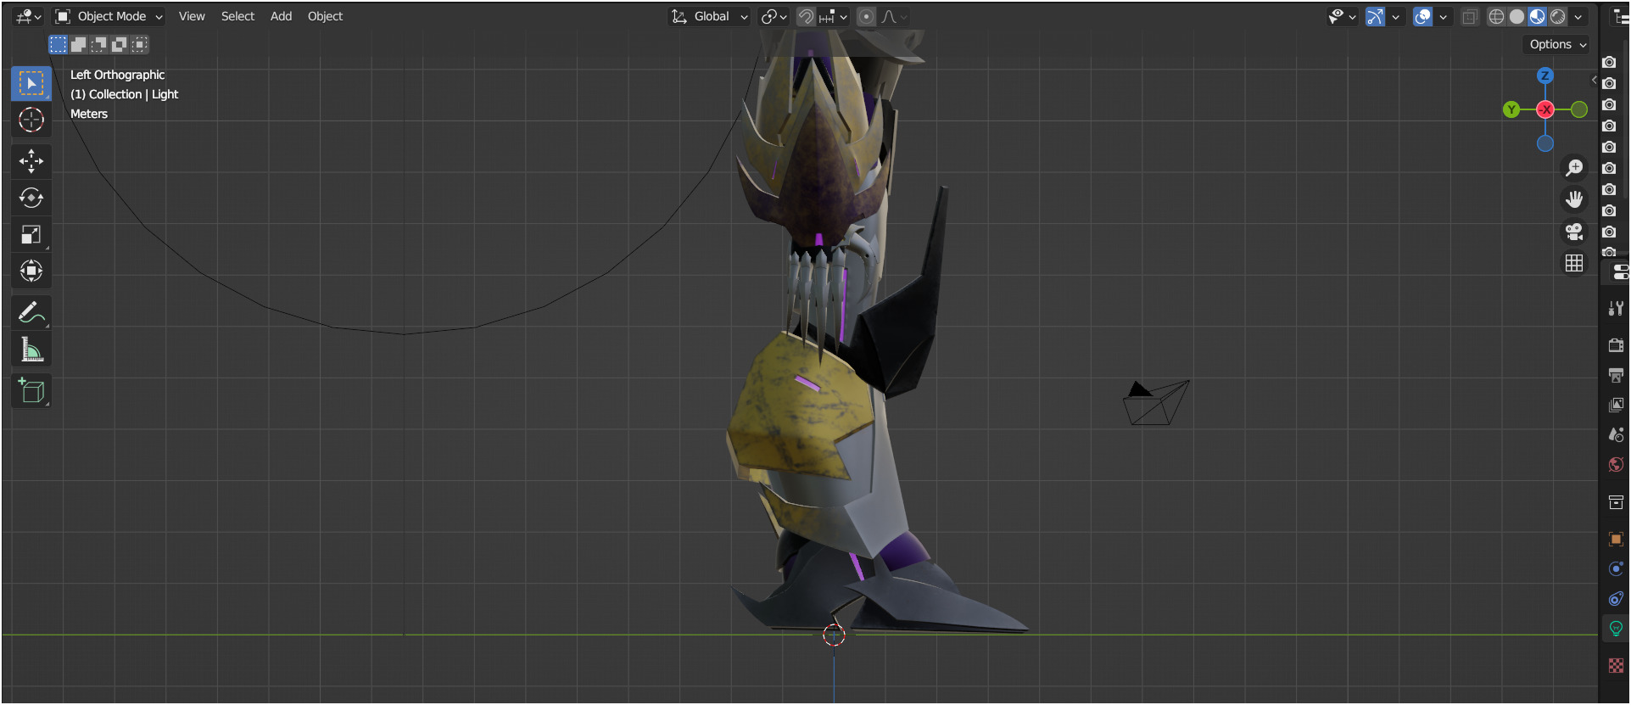Set selection mode to Subtract

98,44
